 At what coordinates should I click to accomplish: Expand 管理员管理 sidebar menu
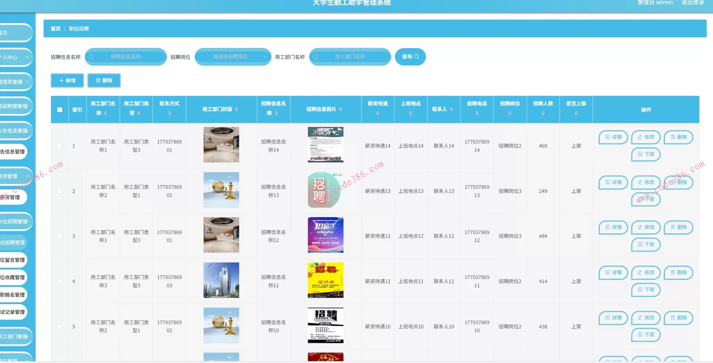coord(16,82)
